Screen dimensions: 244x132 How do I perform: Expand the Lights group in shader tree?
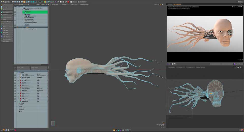coord(17,106)
